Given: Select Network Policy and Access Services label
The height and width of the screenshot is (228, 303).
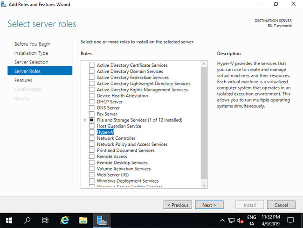Looking at the screenshot, I should (x=132, y=144).
